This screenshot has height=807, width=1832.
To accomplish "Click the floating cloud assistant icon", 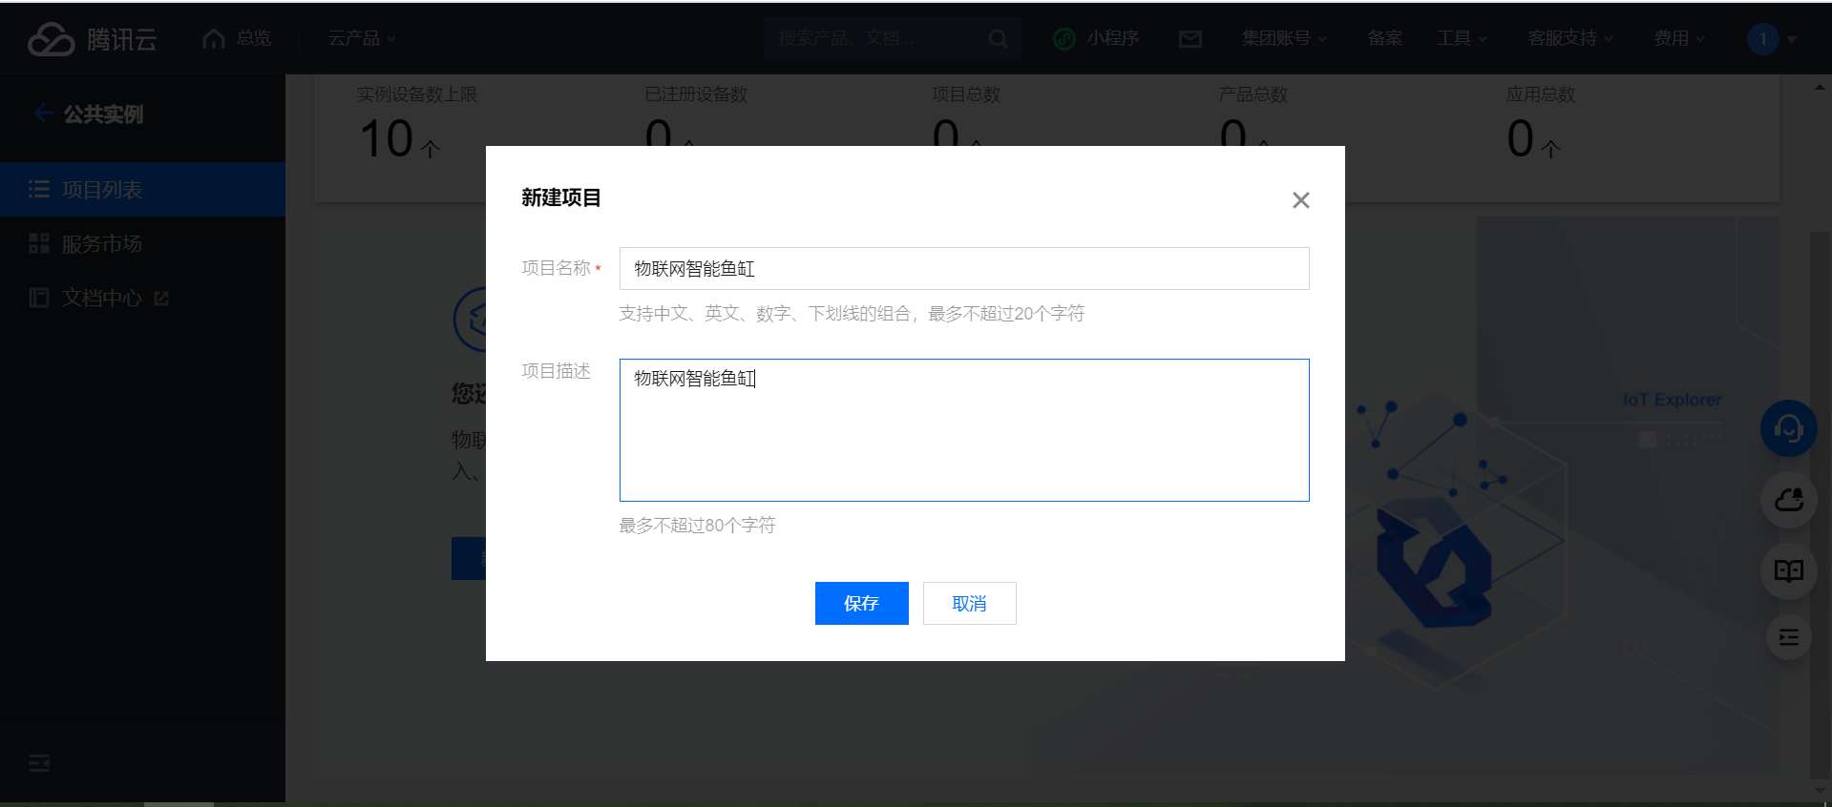I will point(1788,500).
